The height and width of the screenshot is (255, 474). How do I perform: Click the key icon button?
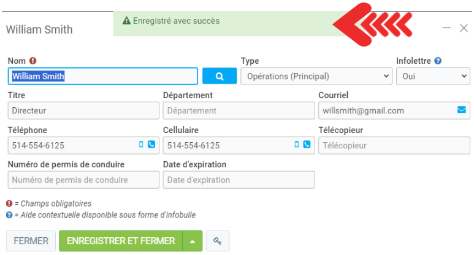tap(217, 241)
